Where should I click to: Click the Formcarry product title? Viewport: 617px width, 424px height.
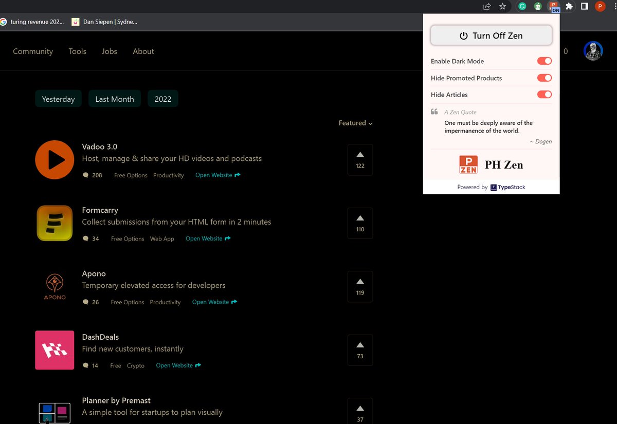point(100,210)
